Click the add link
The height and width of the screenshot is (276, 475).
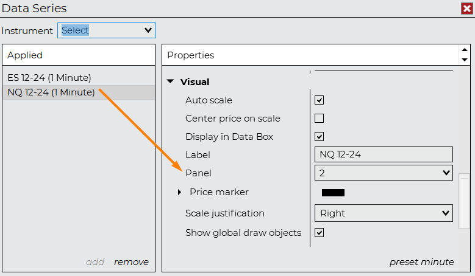coord(95,262)
